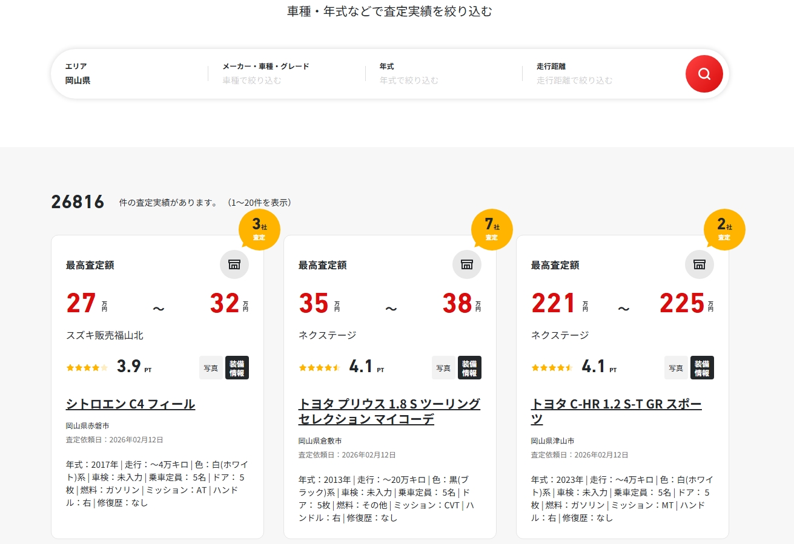Open the シトロエン C4 フィール listing link

point(130,404)
